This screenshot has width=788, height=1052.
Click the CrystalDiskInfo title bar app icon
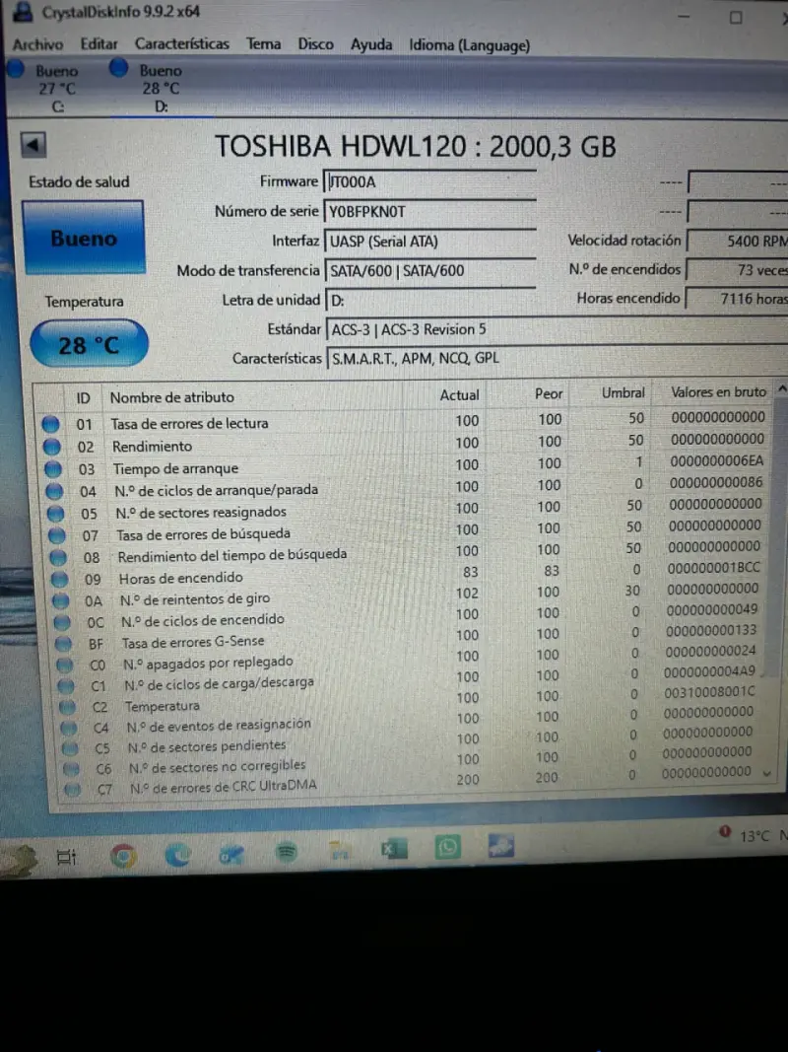[22, 11]
